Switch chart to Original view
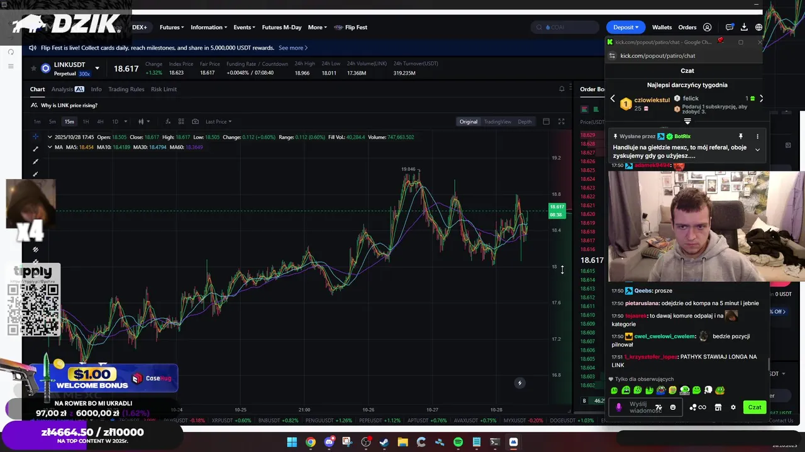Screen dimensions: 805x452 click(469, 122)
